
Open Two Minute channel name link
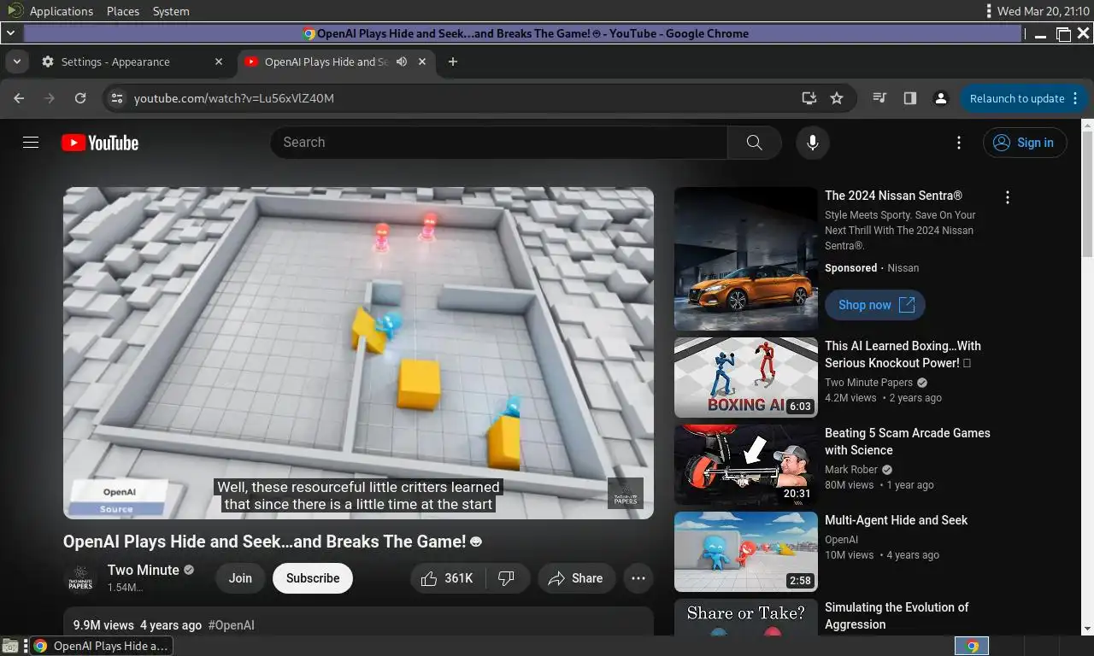point(144,570)
